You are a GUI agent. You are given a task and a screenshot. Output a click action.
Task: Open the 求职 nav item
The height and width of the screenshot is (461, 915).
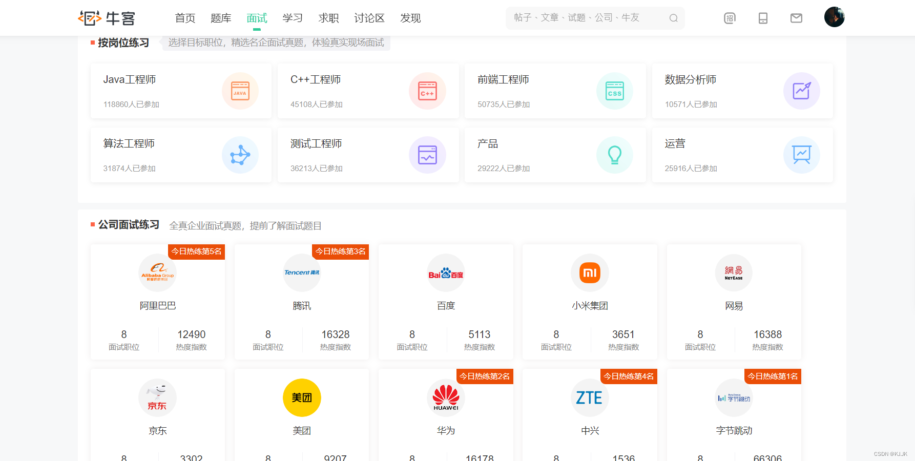(328, 18)
